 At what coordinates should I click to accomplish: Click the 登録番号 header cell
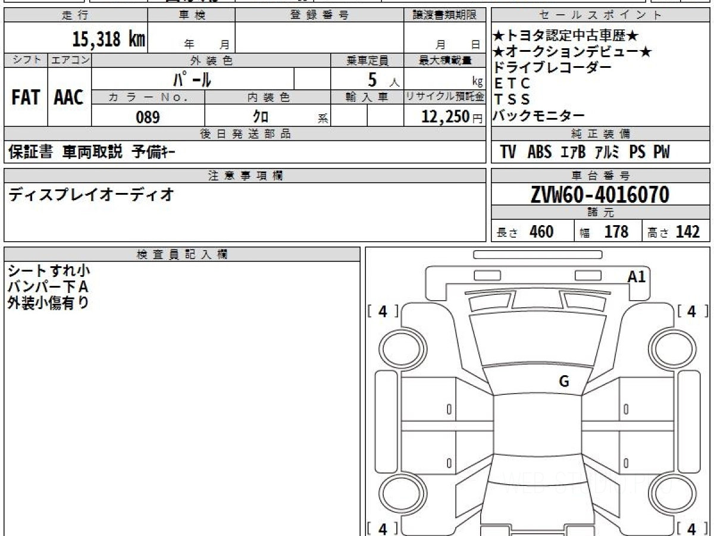320,15
